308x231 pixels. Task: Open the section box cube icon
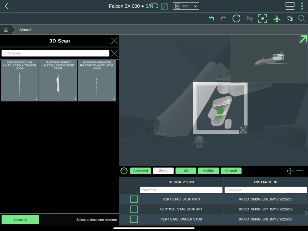(x=290, y=19)
